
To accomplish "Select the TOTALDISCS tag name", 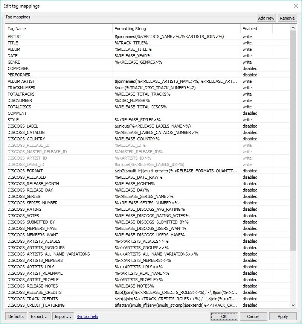I will (x=19, y=107).
